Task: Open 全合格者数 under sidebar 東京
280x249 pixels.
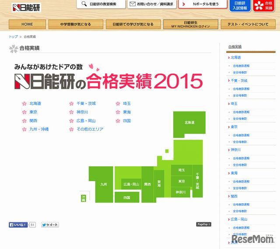Action: (240, 142)
